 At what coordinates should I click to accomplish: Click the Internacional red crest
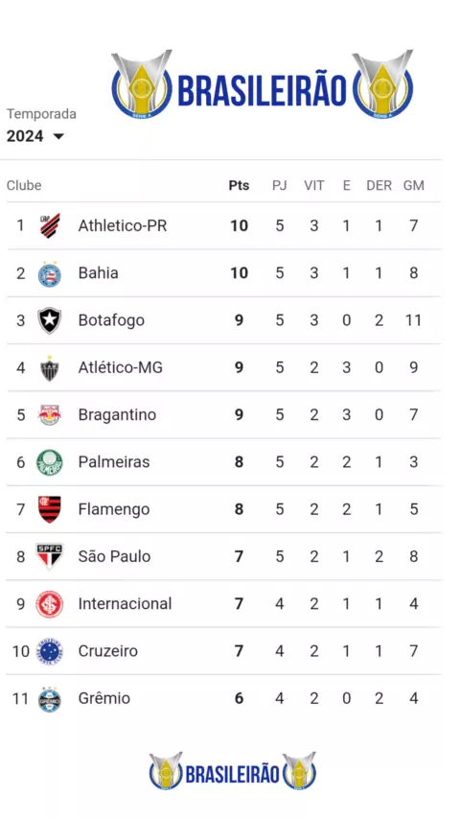50,604
